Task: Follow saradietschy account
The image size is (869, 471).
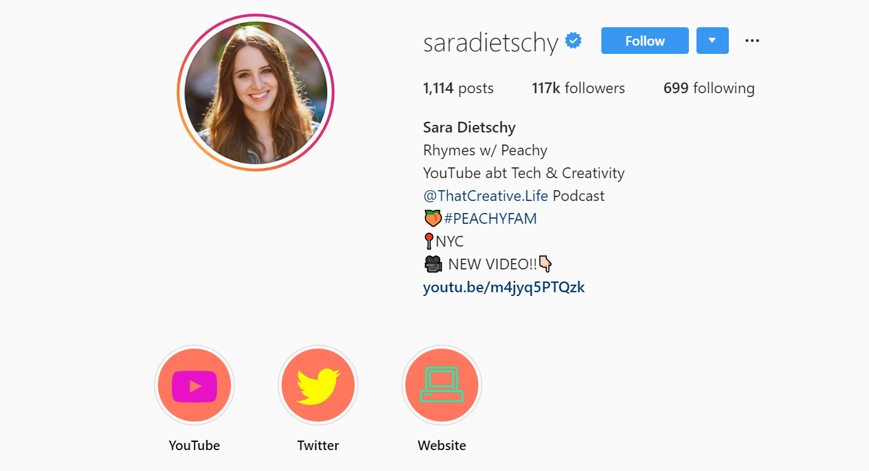Action: coord(644,41)
